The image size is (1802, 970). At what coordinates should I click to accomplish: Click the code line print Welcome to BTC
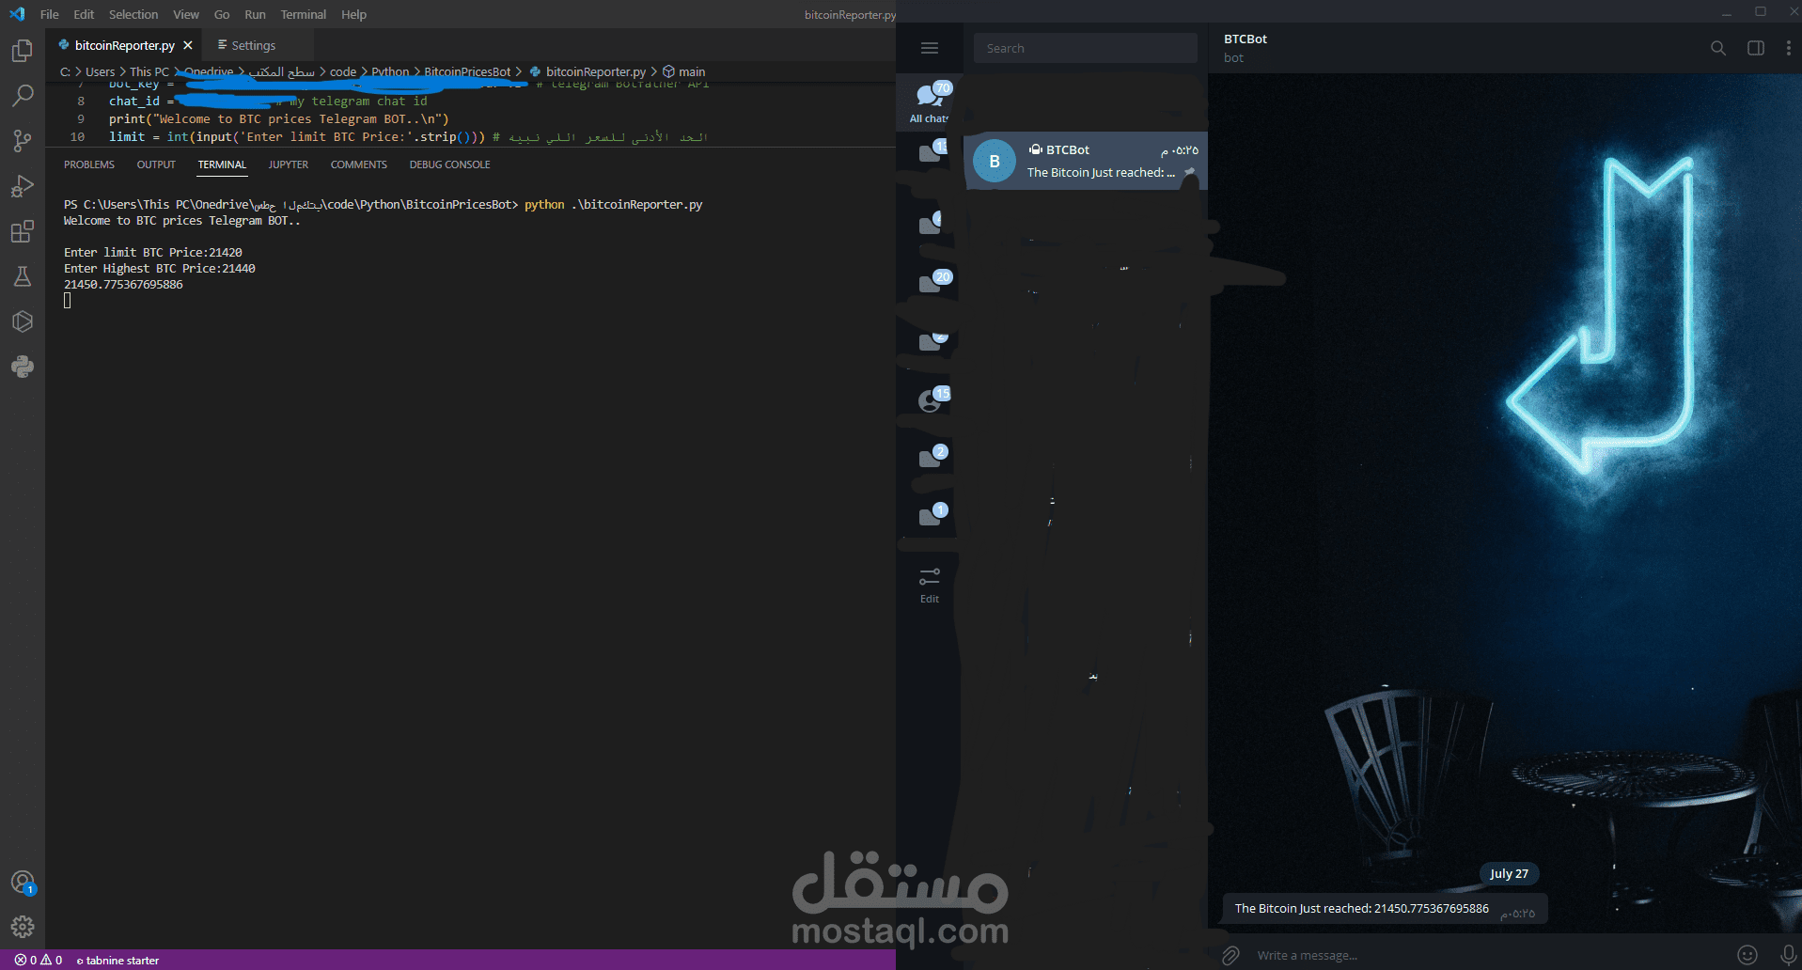tap(279, 119)
